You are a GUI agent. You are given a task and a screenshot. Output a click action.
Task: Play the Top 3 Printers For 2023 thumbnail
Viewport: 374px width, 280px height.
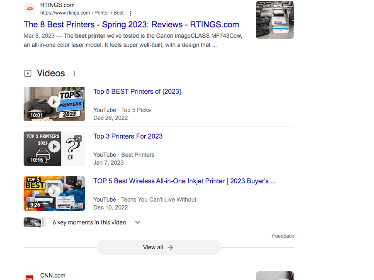[x=54, y=149]
